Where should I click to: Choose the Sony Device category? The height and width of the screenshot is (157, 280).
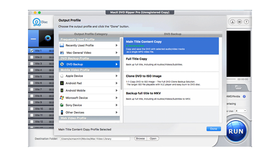(89, 105)
